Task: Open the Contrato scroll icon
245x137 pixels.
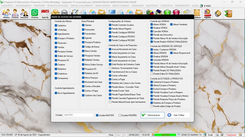Action: click(197, 14)
